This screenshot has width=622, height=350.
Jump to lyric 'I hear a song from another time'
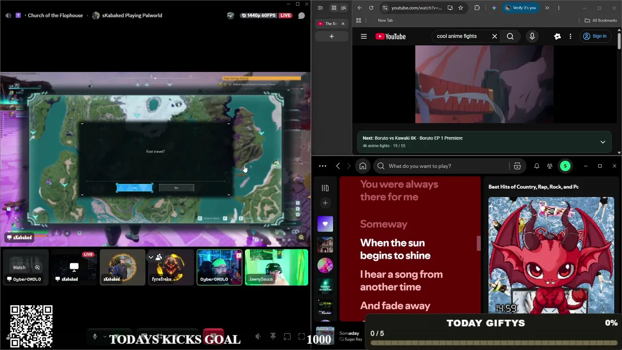[x=401, y=280]
